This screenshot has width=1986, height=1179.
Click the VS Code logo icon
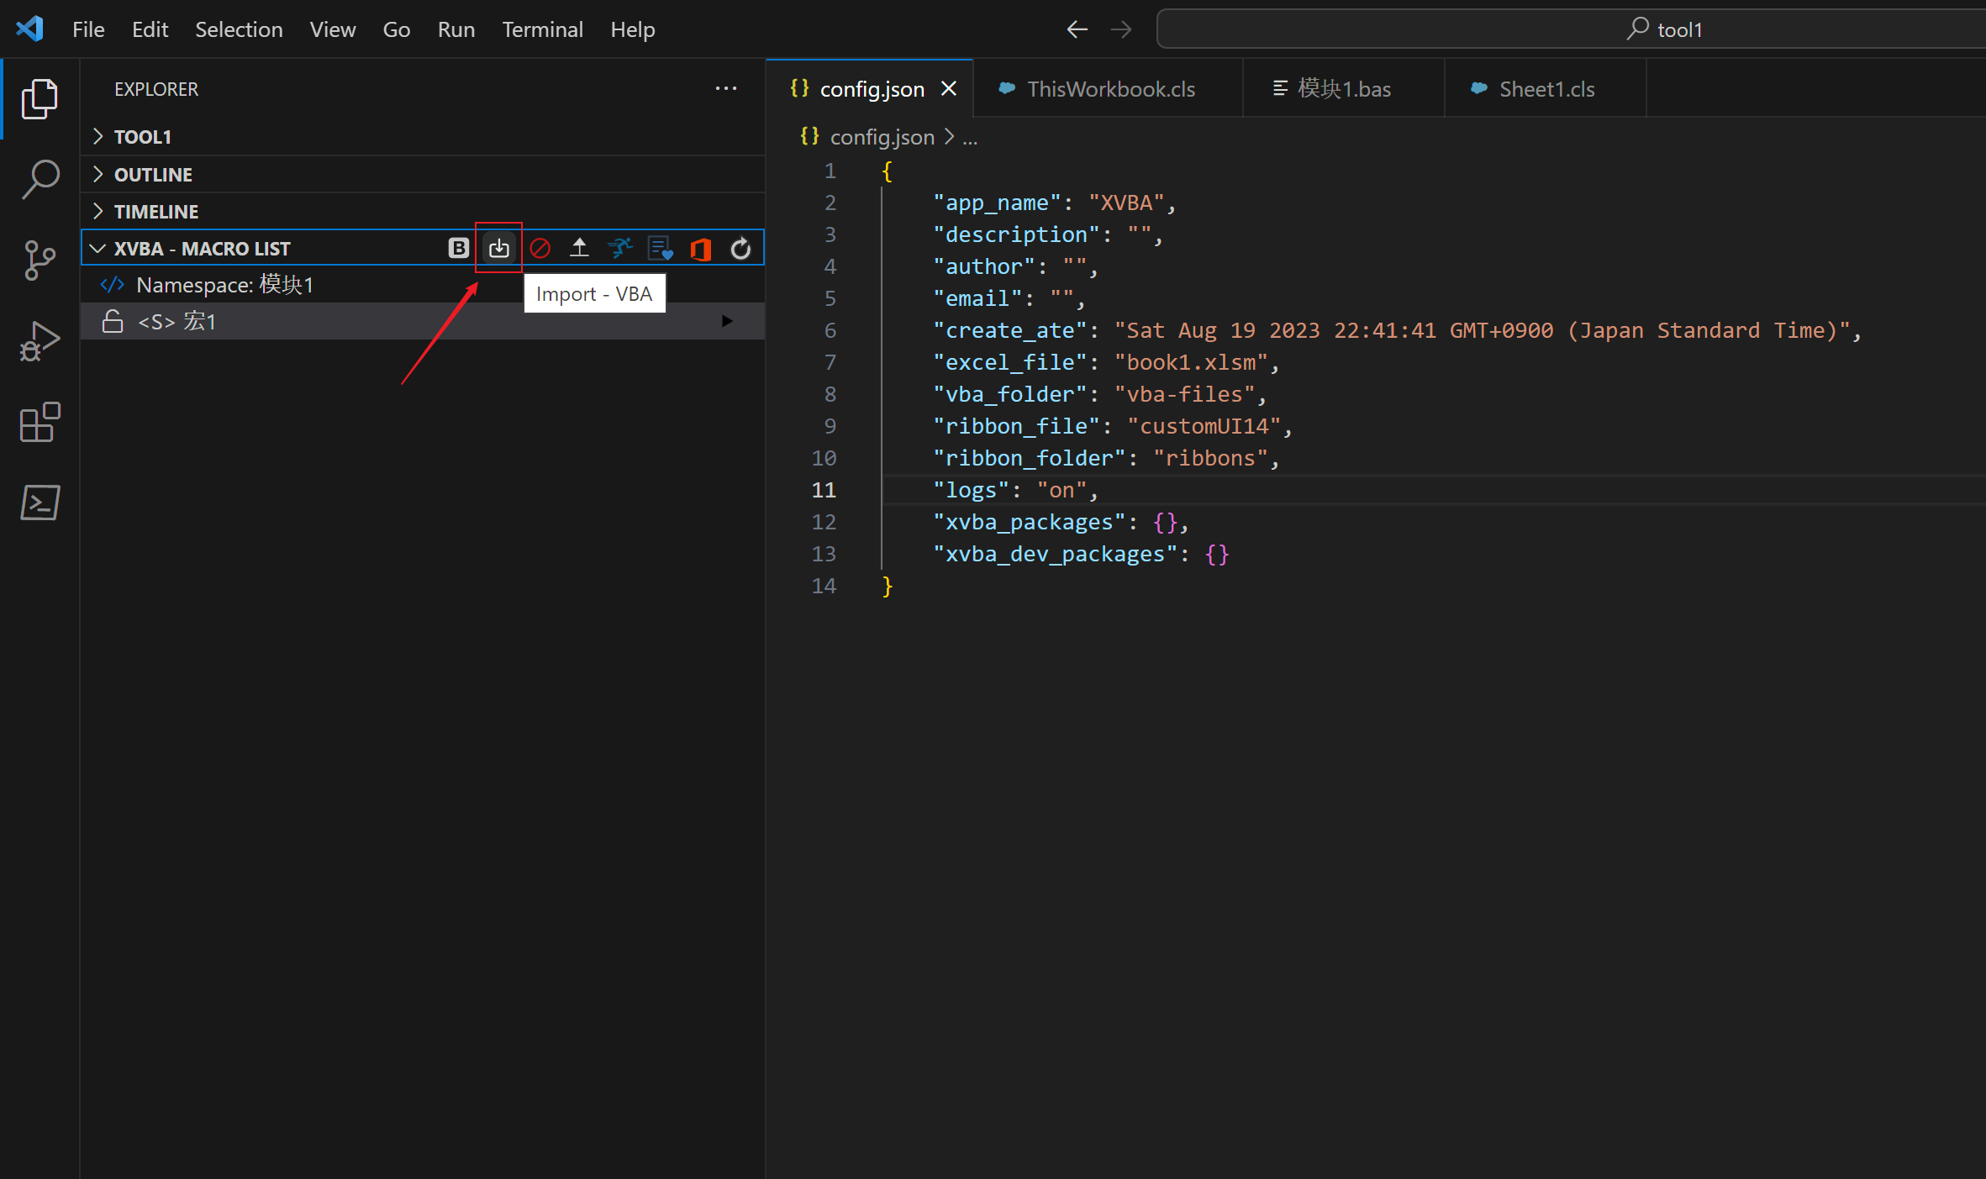(x=30, y=29)
